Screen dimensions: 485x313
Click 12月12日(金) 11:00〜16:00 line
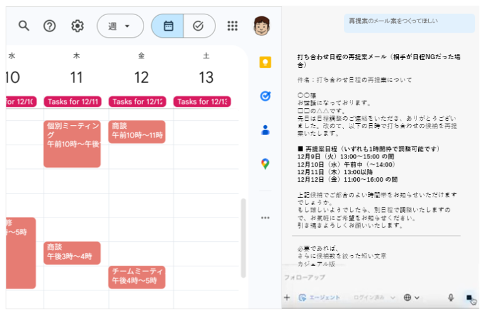347,179
